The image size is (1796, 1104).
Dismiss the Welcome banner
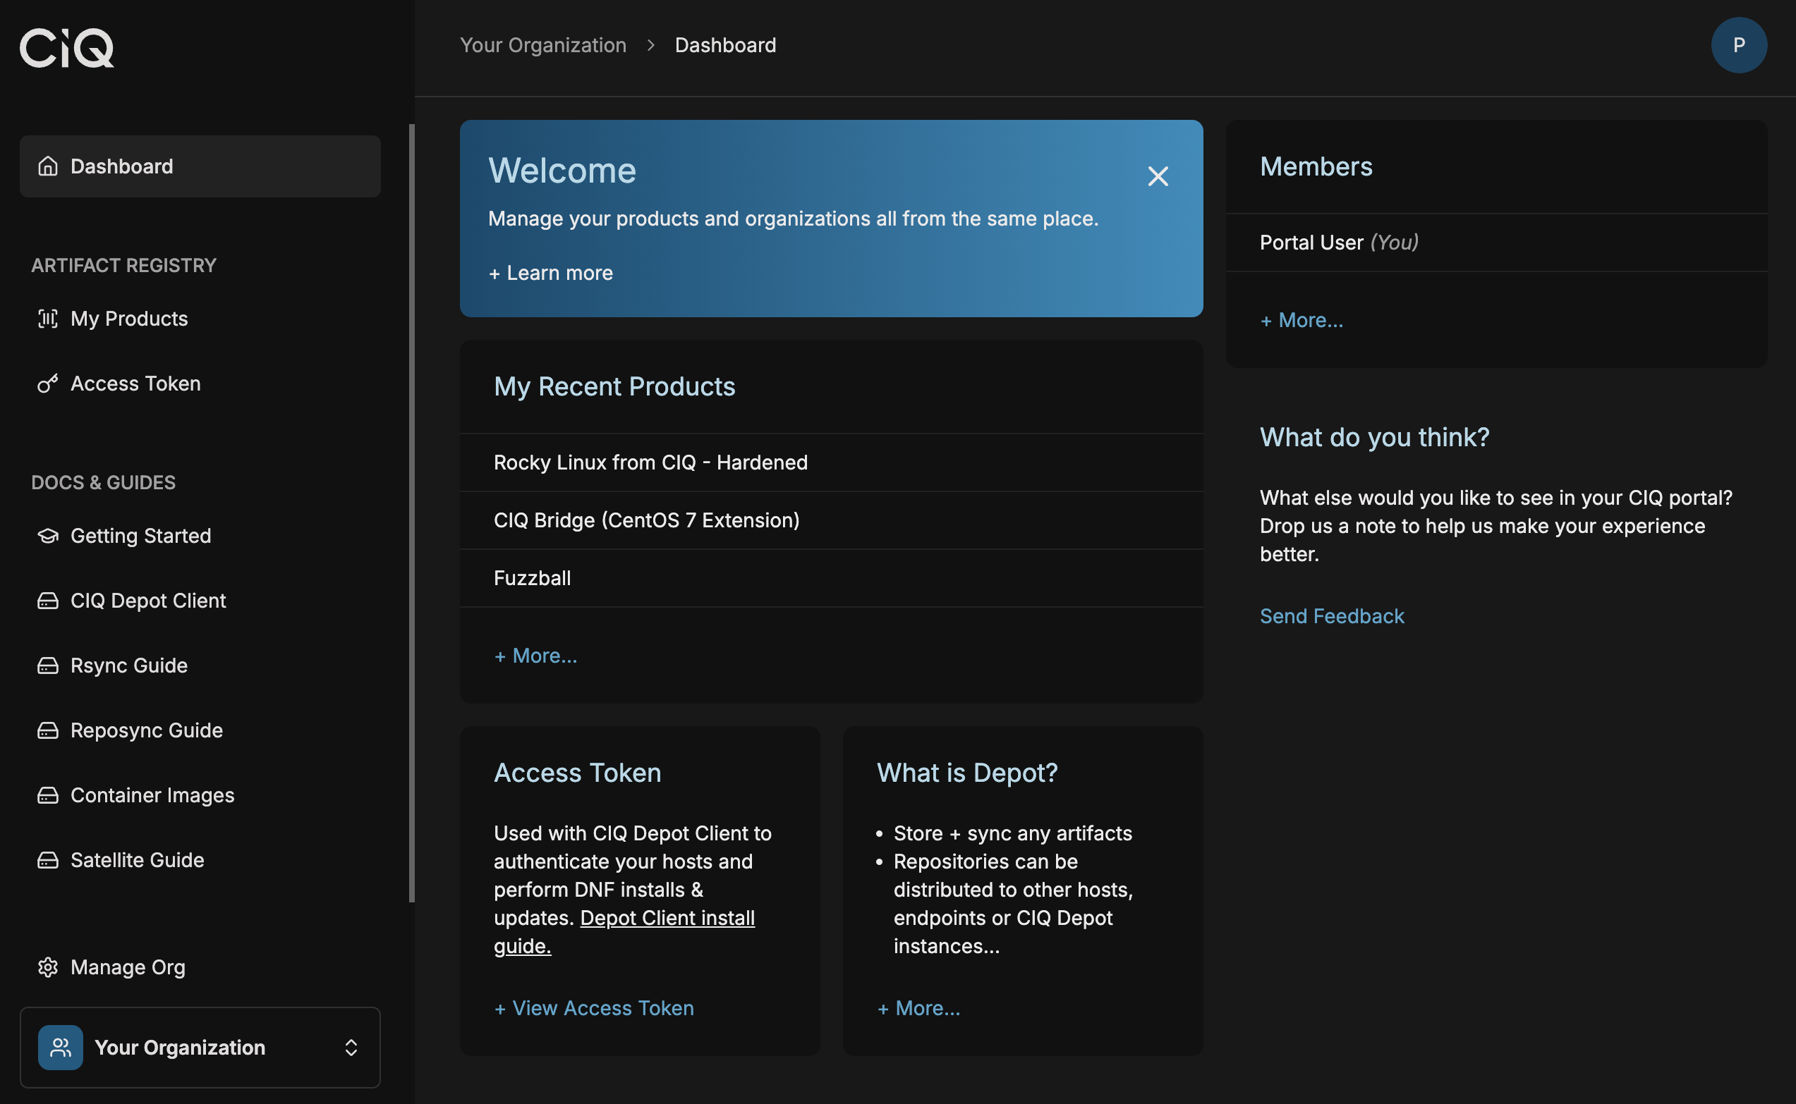click(1158, 176)
